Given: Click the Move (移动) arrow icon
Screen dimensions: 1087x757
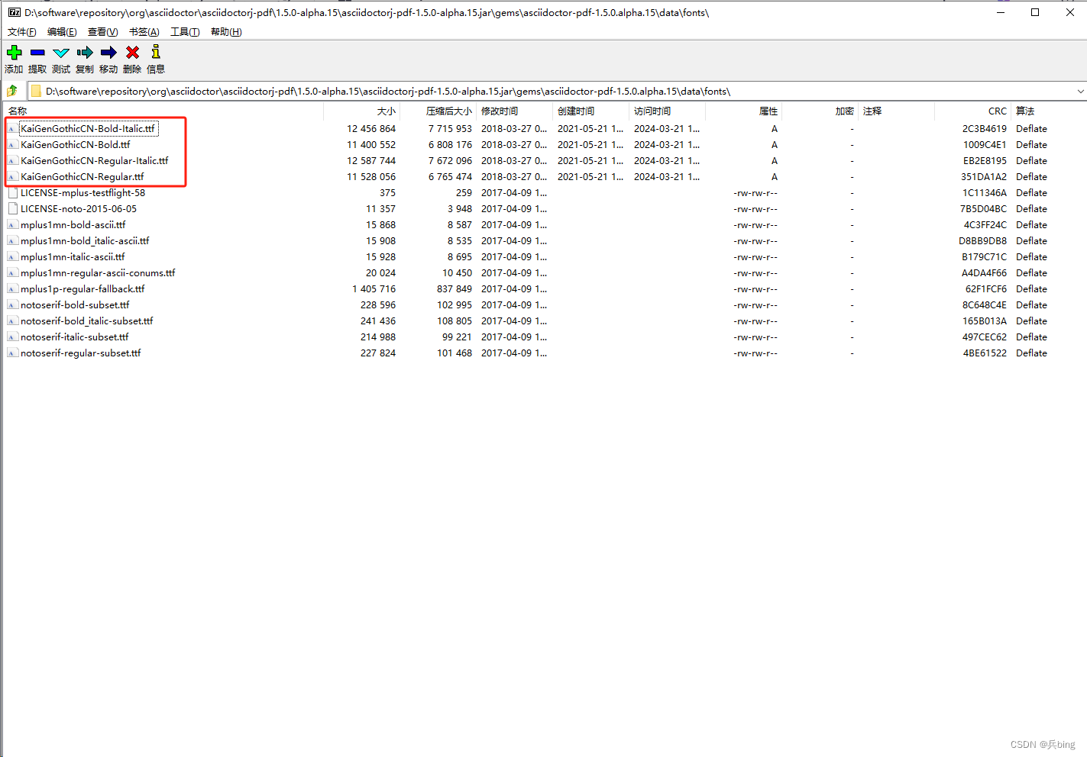Looking at the screenshot, I should (108, 53).
